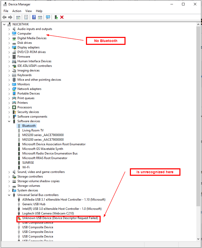Open the Help menu
Viewport: 202px width, 248px height.
[39, 11]
